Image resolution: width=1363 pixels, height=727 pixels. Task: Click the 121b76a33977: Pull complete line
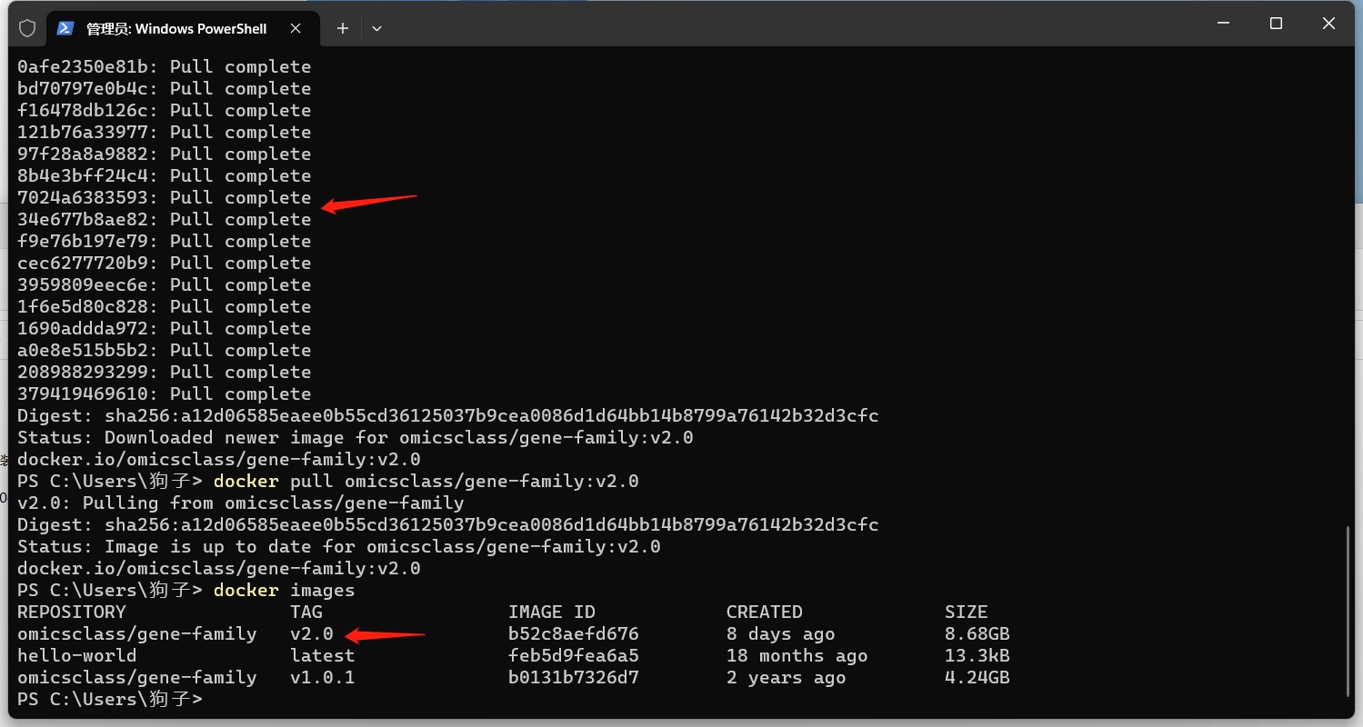coord(164,133)
